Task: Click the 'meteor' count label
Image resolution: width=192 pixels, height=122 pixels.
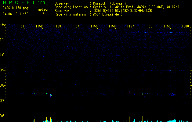Action: click(43, 9)
